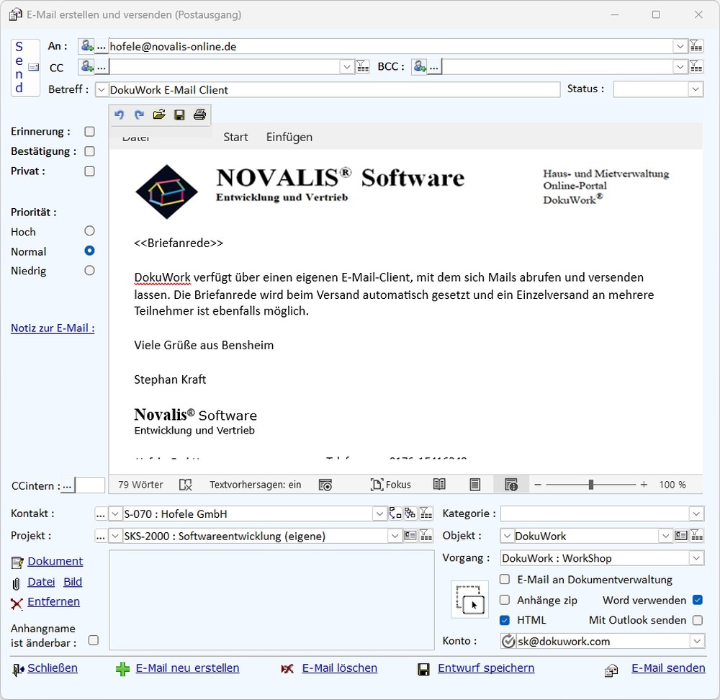Set priority to Hoch
The image size is (720, 700).
click(89, 231)
